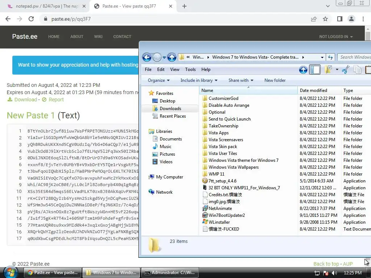The height and width of the screenshot is (278, 371).
Task: Toggle Chrome side panel icon
Action: pos(340,19)
